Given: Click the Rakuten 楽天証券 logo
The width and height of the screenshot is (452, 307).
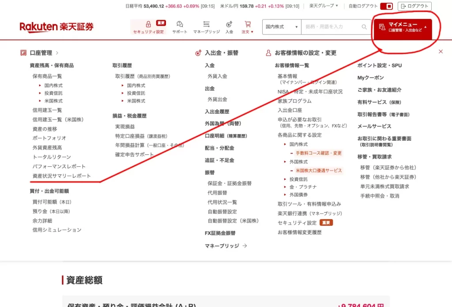Looking at the screenshot, I should [56, 27].
